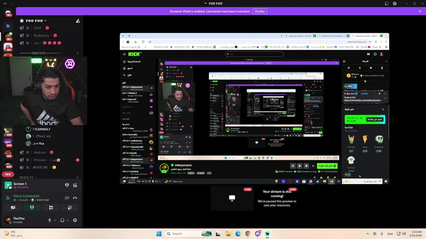Open the taskbar volume speaker icon

click(x=404, y=234)
